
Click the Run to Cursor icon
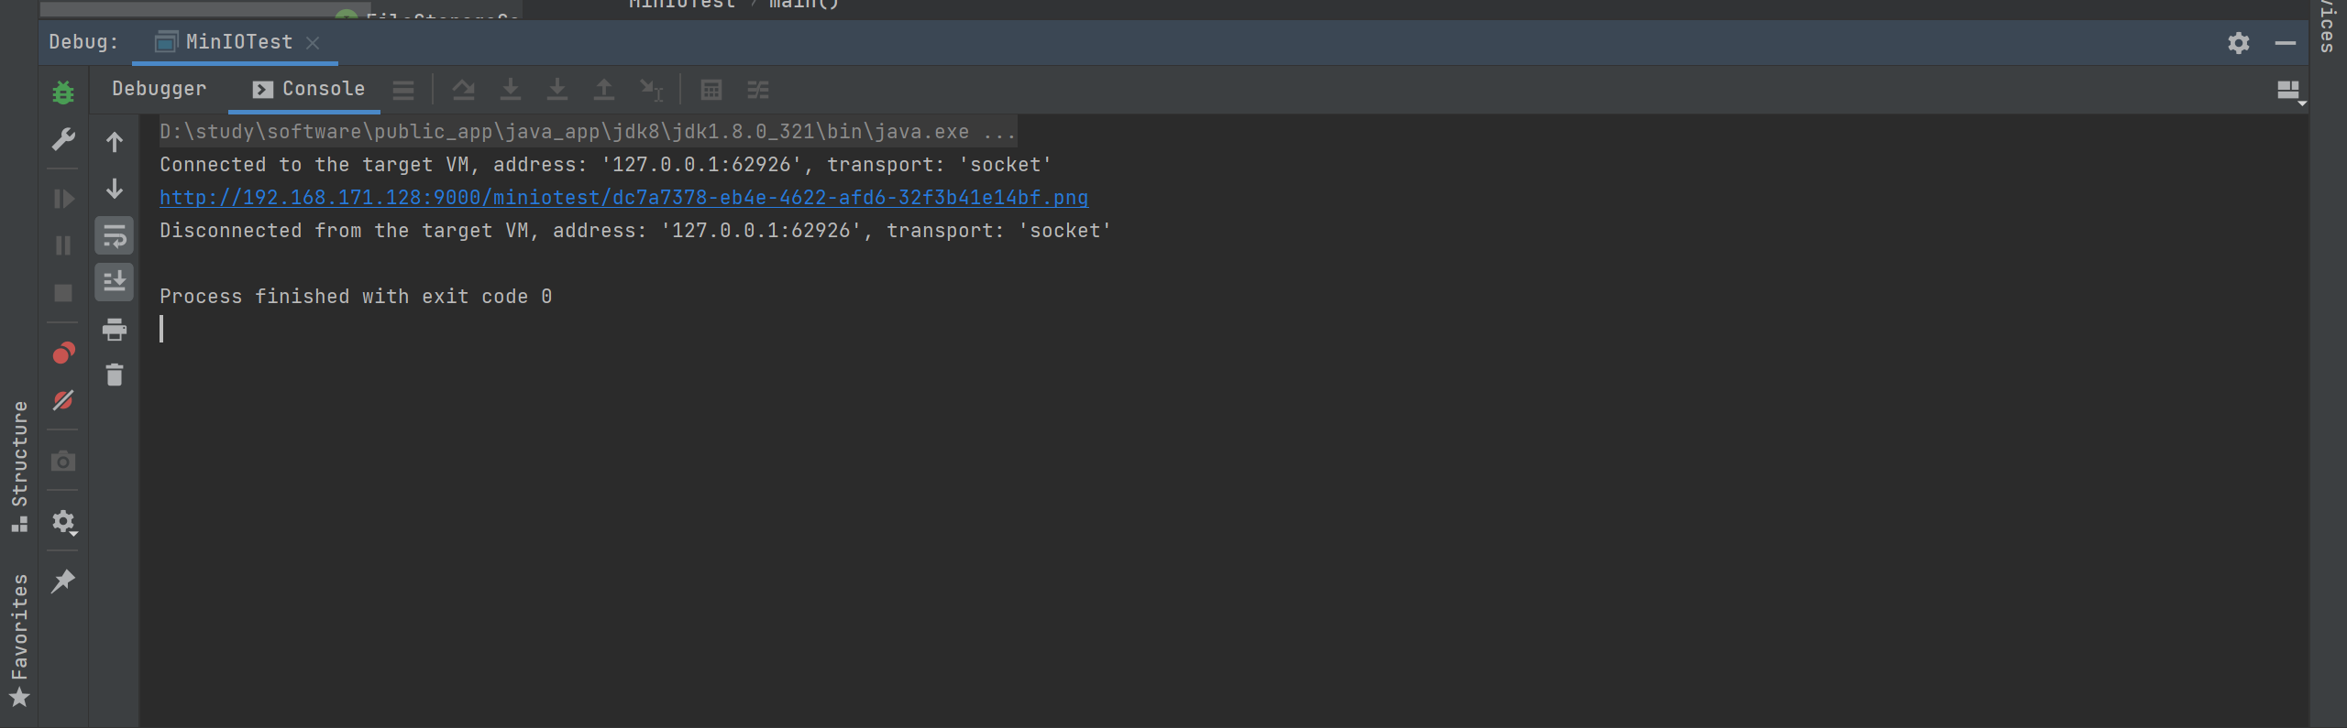tap(651, 90)
